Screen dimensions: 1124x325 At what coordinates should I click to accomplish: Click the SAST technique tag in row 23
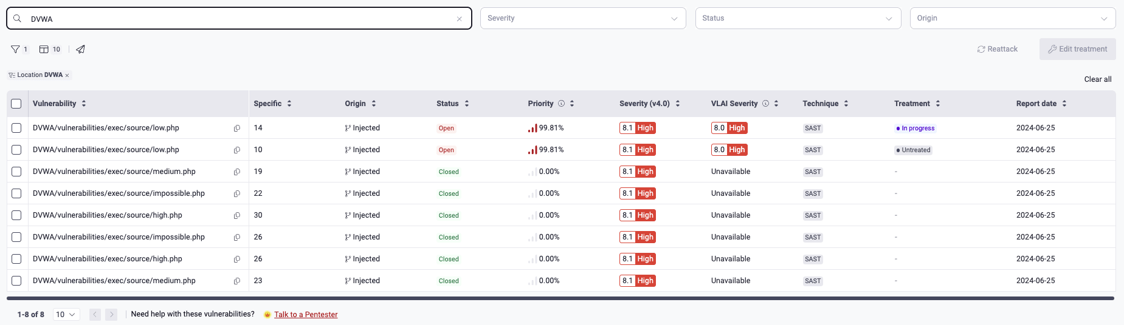[x=813, y=281]
